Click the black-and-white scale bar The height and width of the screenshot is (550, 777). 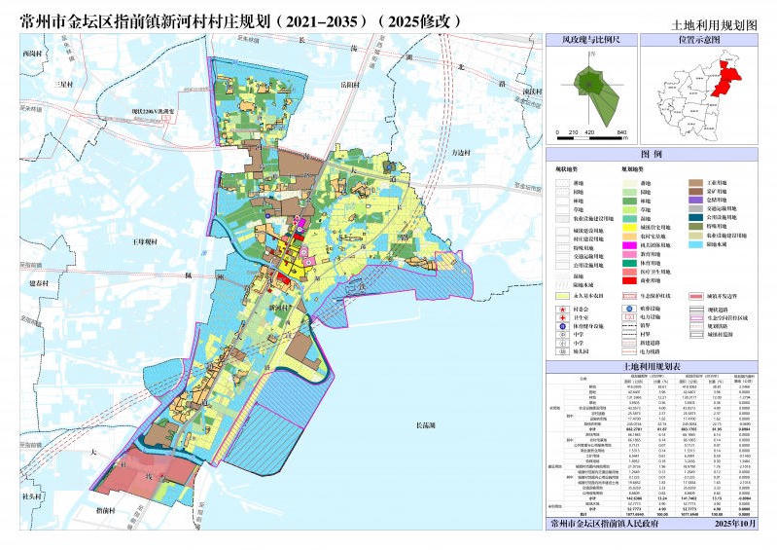tap(589, 138)
